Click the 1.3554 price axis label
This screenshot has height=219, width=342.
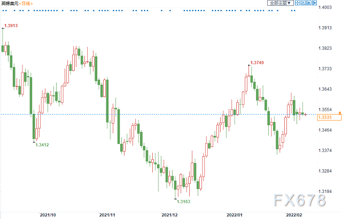click(x=325, y=110)
